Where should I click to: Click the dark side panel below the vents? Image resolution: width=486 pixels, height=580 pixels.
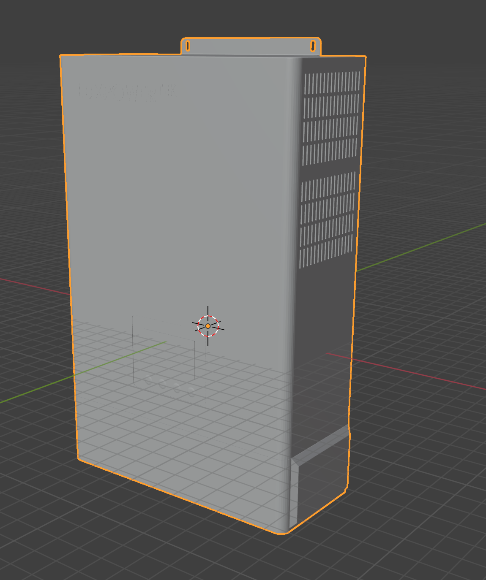[323, 350]
